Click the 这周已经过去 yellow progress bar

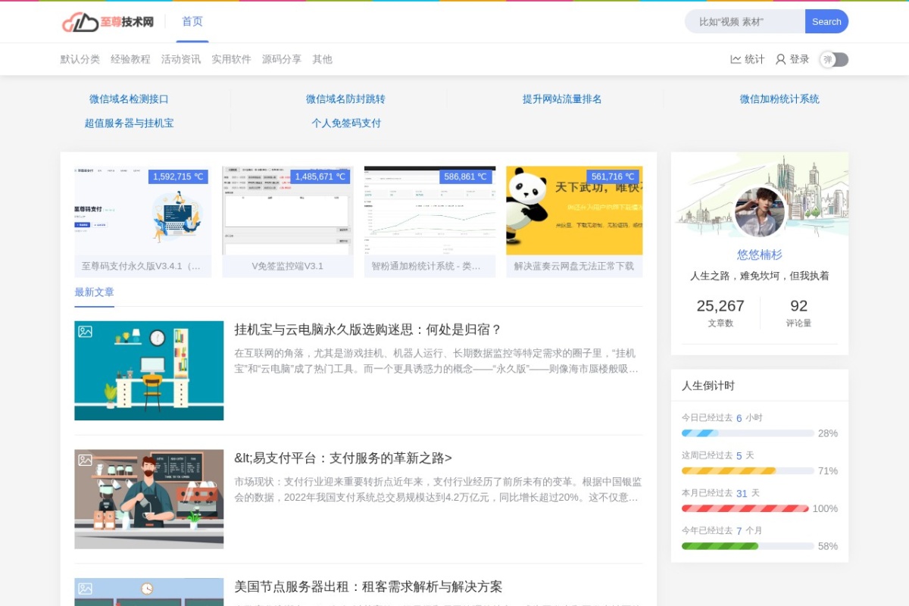point(748,471)
